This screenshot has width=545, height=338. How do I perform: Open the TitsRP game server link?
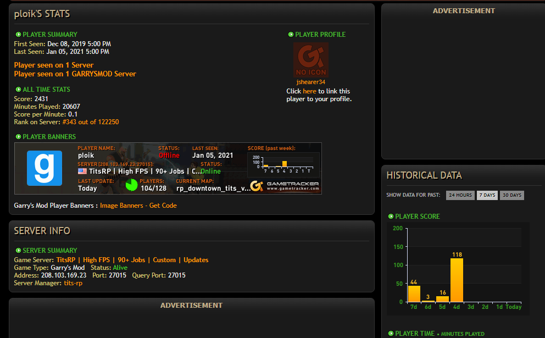132,260
